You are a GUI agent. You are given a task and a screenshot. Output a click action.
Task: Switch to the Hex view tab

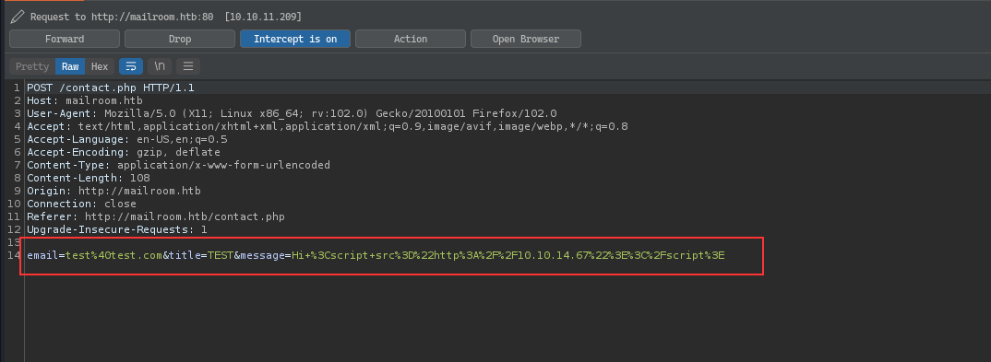click(x=100, y=66)
